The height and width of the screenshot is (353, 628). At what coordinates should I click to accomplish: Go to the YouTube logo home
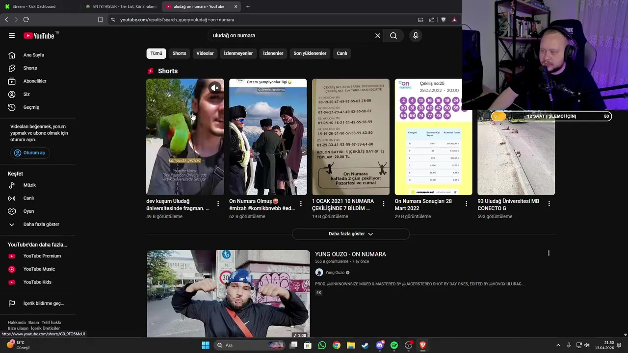[x=38, y=35]
